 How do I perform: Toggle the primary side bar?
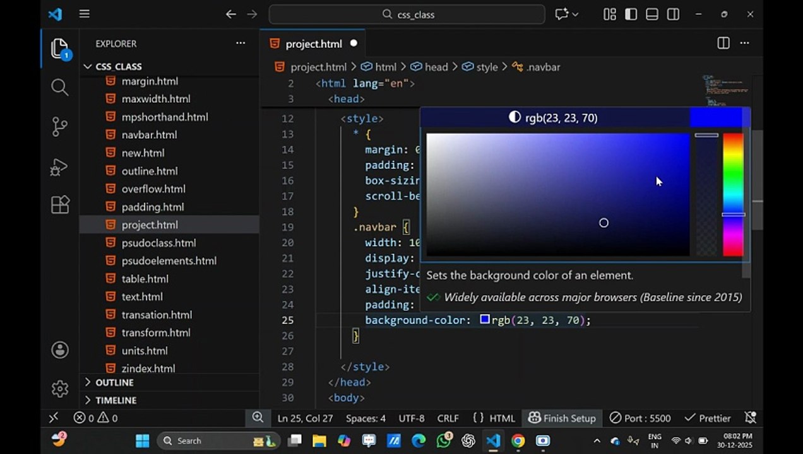631,14
